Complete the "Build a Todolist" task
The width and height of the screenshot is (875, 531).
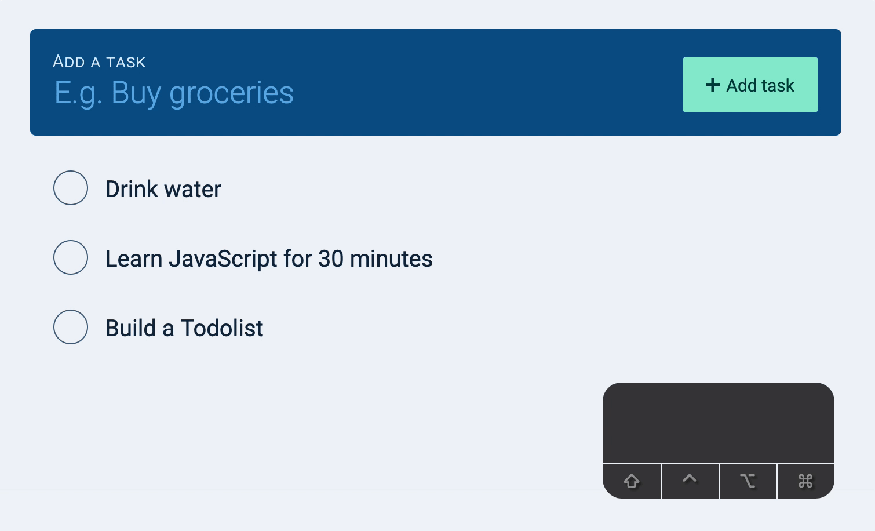tap(70, 327)
